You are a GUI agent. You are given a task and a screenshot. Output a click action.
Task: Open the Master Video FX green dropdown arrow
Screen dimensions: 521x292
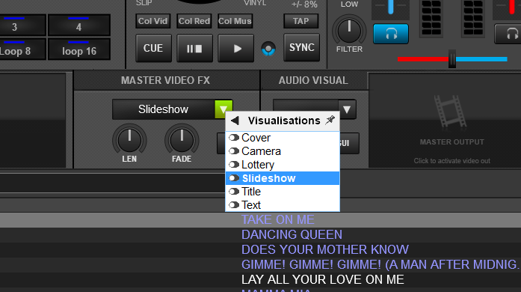coord(223,109)
